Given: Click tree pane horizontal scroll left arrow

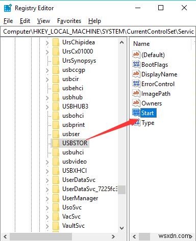Looking at the screenshot, I should click(5, 236).
